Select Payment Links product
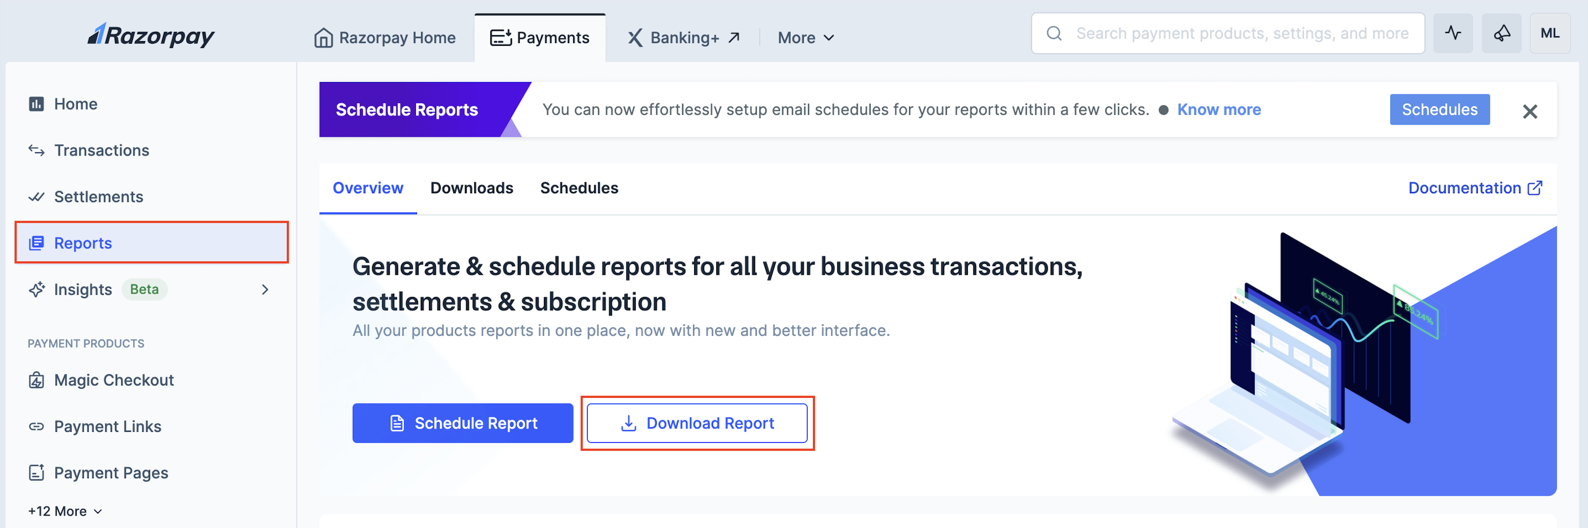The height and width of the screenshot is (528, 1588). point(107,426)
